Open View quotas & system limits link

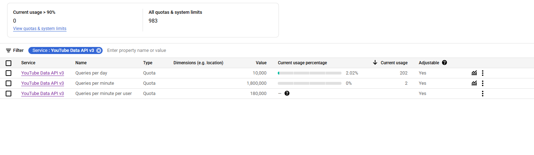[40, 29]
